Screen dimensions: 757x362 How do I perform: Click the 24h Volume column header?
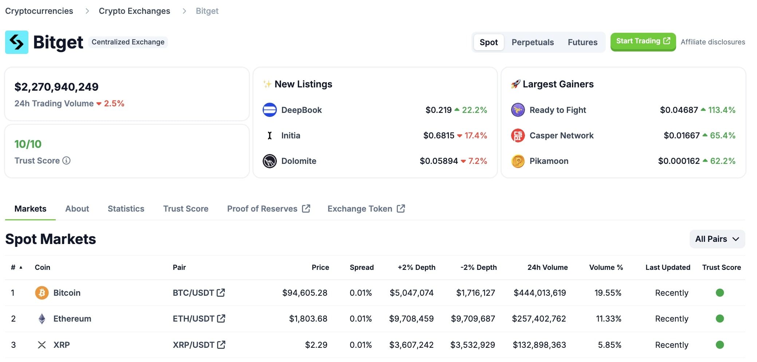coord(548,267)
